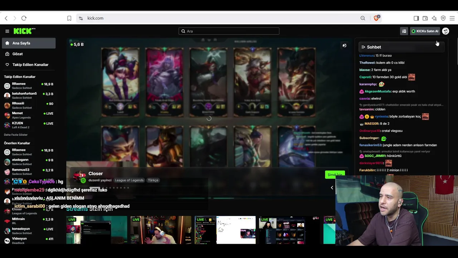Image resolution: width=458 pixels, height=258 pixels.
Task: Open RRossiii in followed channels
Action: [29, 105]
